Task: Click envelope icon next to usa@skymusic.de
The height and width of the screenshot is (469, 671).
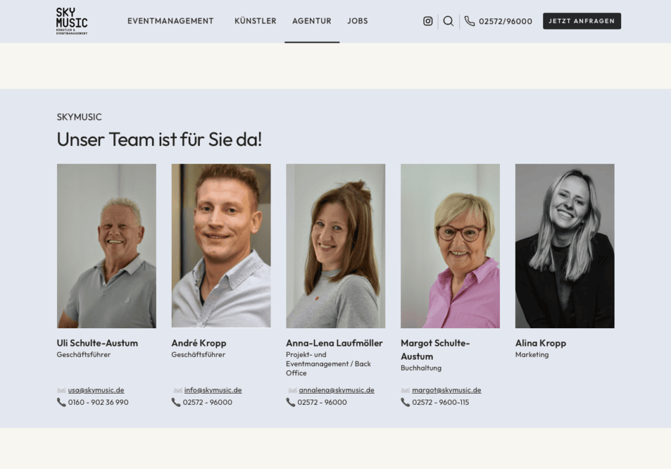Action: click(62, 390)
